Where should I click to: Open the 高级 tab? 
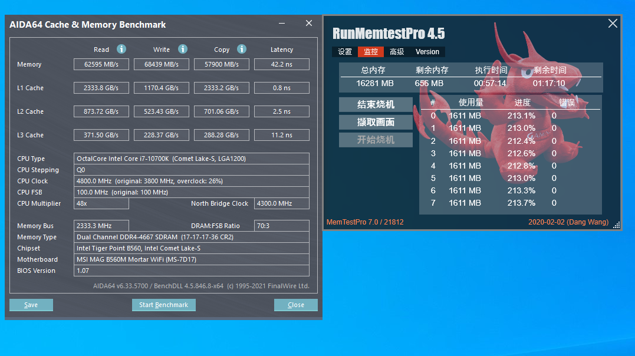[x=397, y=52]
